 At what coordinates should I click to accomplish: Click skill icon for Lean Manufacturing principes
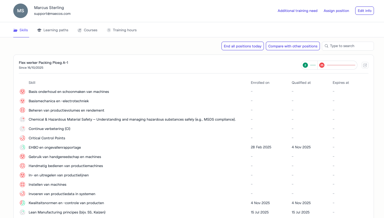[22, 212]
